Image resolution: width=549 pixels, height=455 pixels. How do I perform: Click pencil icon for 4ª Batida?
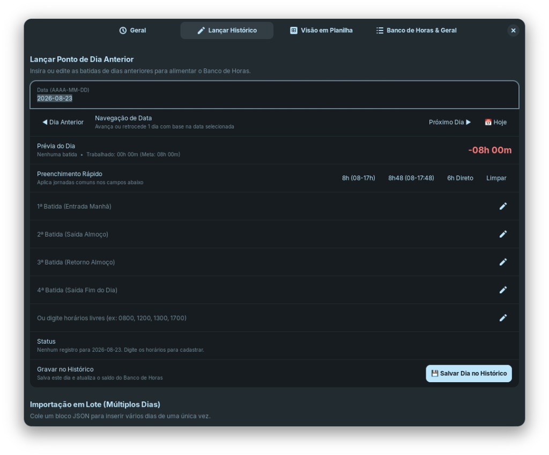503,290
